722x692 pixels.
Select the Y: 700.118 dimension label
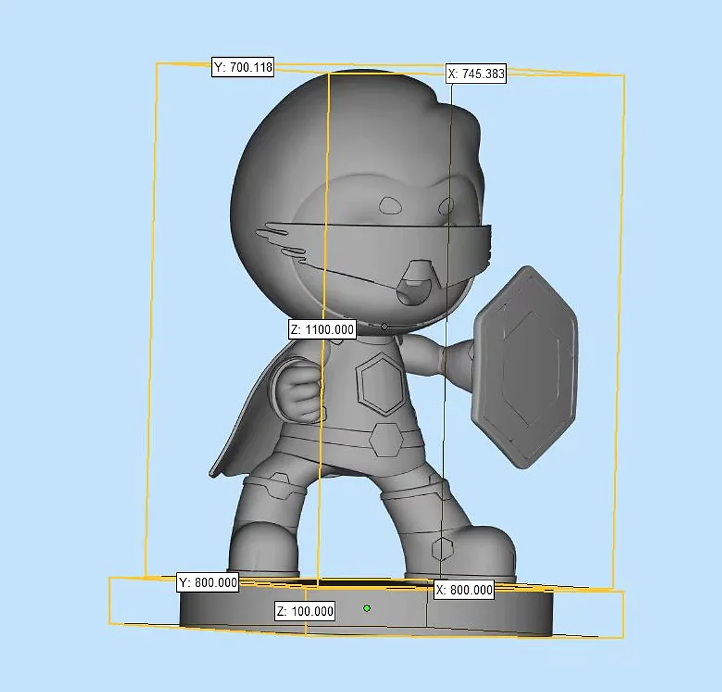243,67
